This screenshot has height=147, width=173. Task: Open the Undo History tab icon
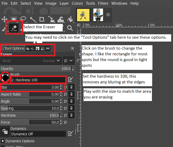pos(32,49)
